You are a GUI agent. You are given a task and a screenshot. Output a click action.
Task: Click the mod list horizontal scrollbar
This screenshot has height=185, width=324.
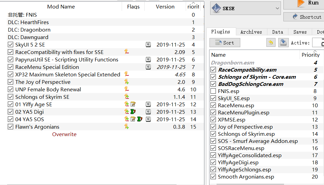[x=92, y=184]
